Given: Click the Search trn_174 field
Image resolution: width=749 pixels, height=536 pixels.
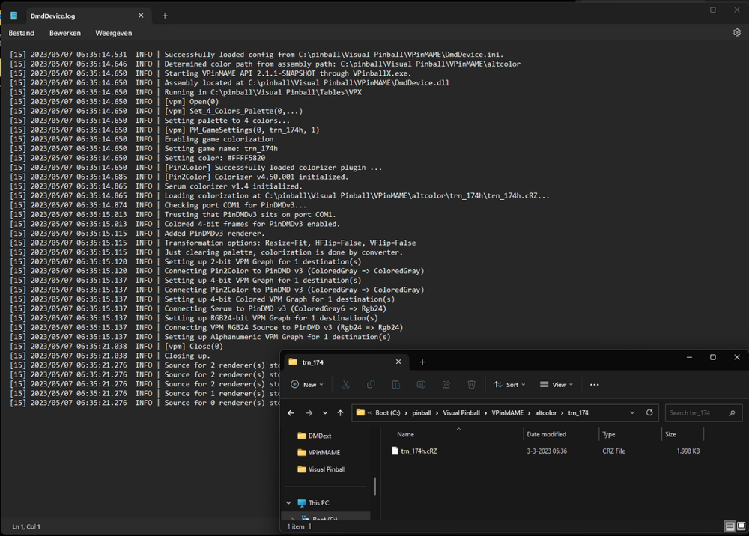Looking at the screenshot, I should click(x=703, y=413).
